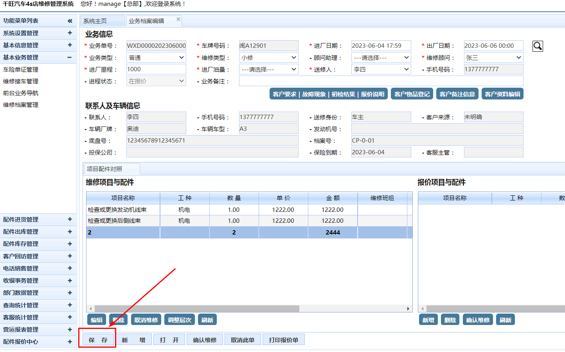Open 车险单证管理 menu item

[21, 69]
